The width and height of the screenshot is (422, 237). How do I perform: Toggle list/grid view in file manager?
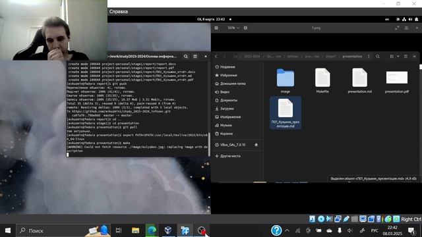pos(392,57)
